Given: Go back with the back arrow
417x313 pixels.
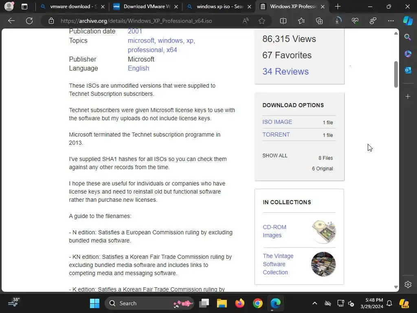Looking at the screenshot, I should point(11,21).
